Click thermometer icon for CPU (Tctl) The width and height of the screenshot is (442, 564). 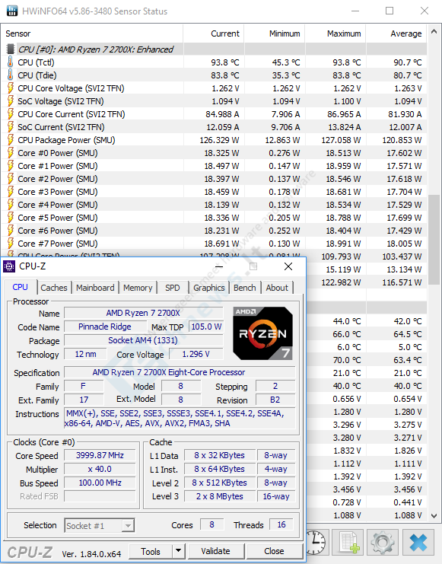tap(11, 62)
